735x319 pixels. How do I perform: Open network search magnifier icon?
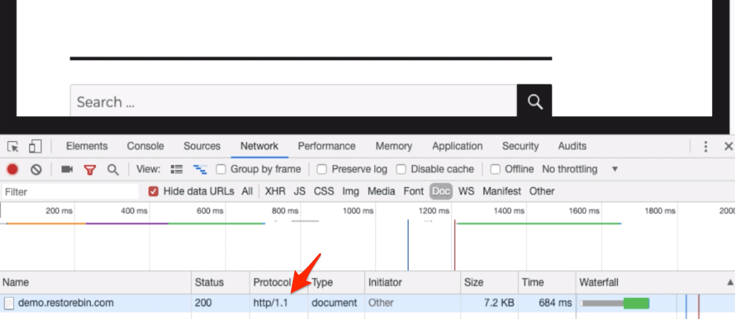click(113, 170)
